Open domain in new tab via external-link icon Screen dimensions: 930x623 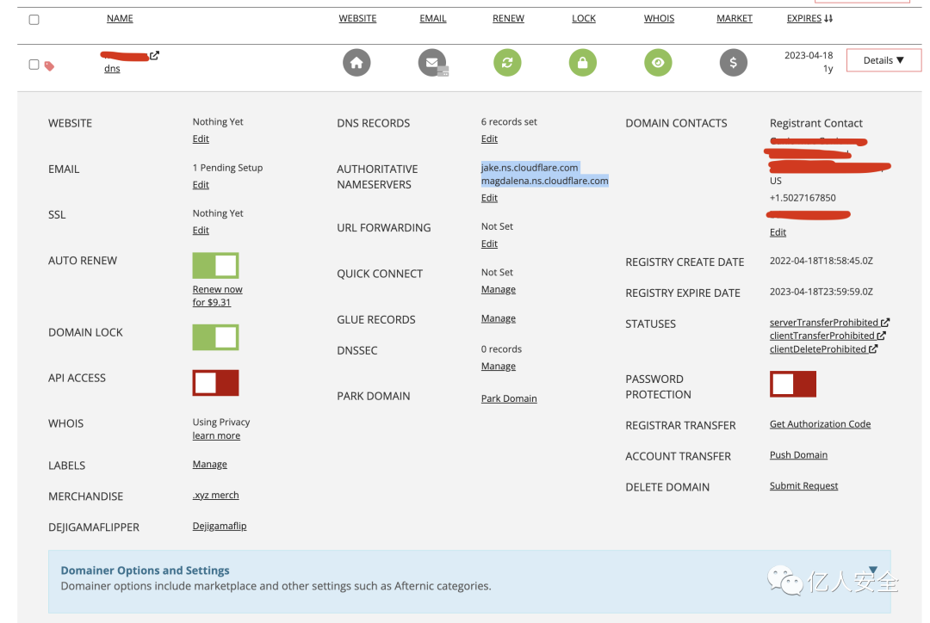[154, 55]
